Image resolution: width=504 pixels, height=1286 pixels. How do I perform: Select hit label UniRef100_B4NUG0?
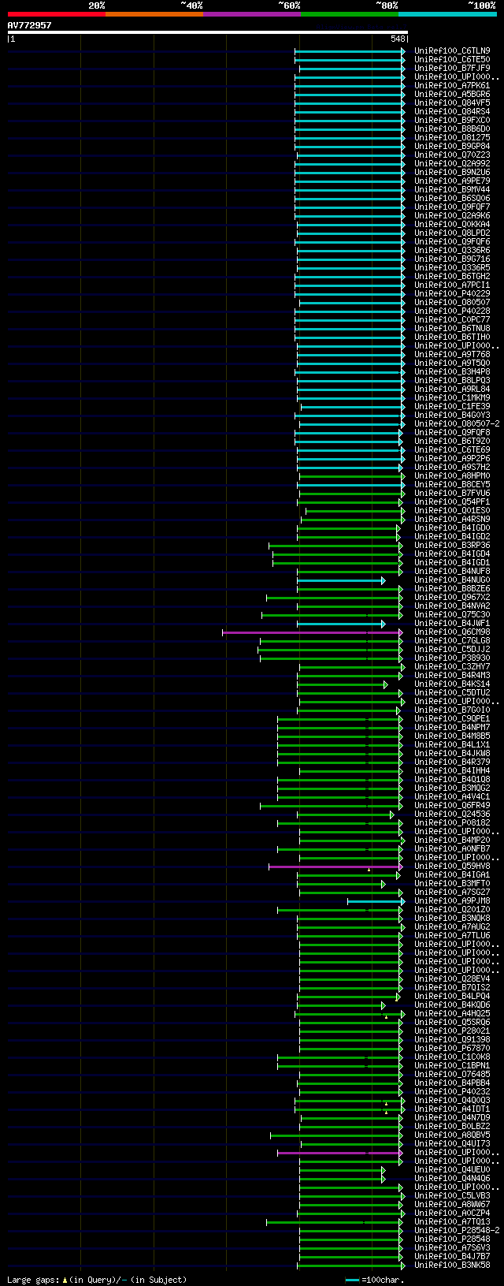452,580
